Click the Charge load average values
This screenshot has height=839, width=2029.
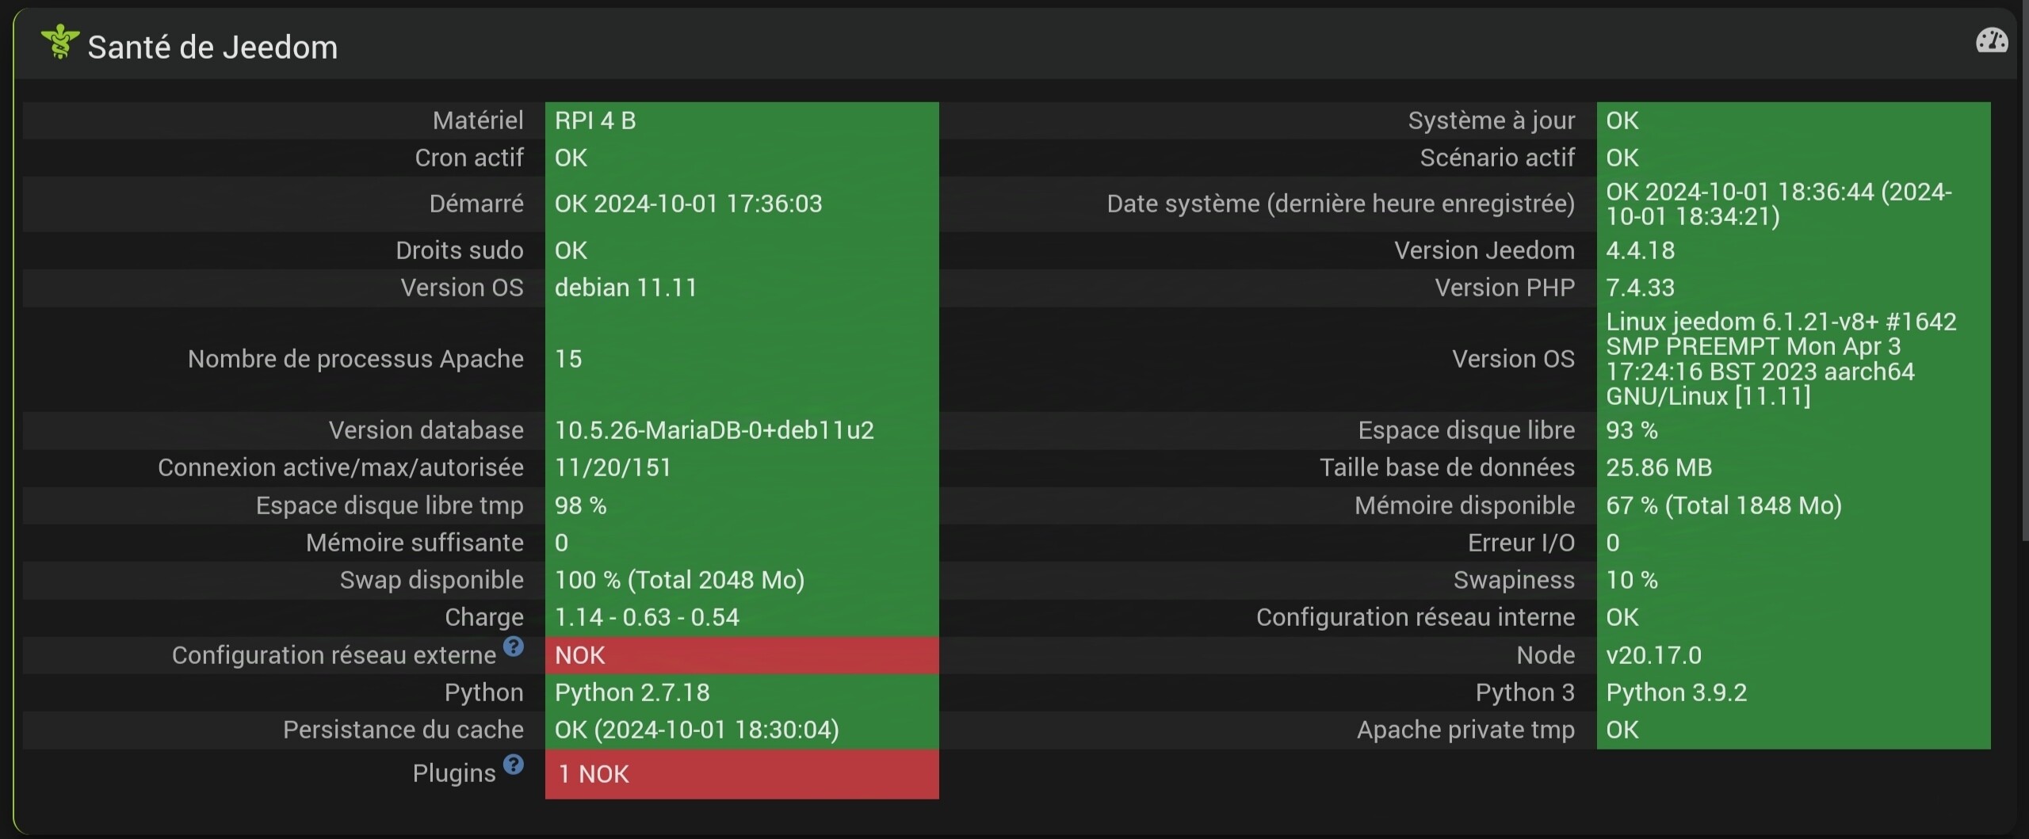point(647,617)
